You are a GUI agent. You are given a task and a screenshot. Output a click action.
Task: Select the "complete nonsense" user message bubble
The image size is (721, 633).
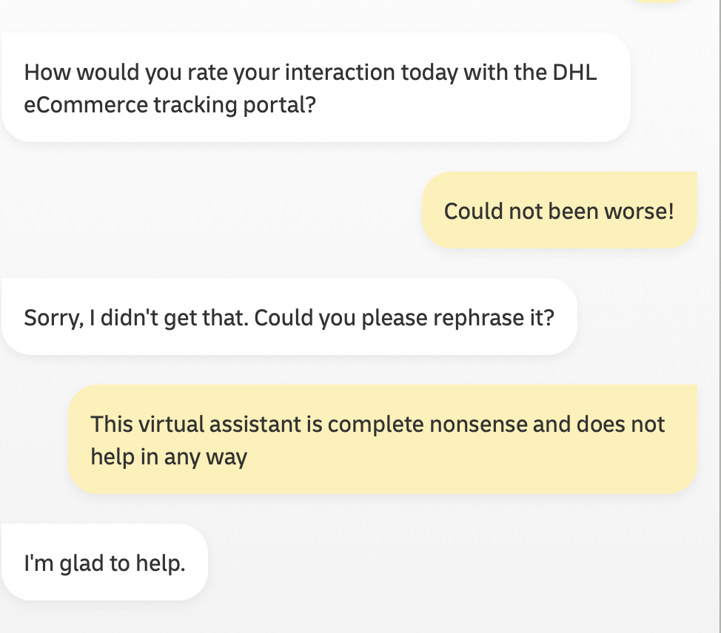coord(382,439)
